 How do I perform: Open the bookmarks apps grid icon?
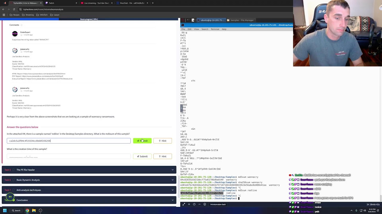click(4, 15)
